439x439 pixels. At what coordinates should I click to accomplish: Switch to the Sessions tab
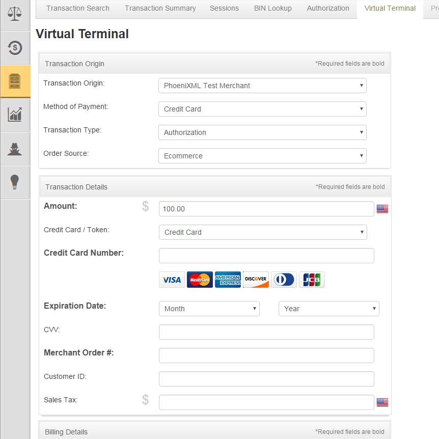pos(224,8)
